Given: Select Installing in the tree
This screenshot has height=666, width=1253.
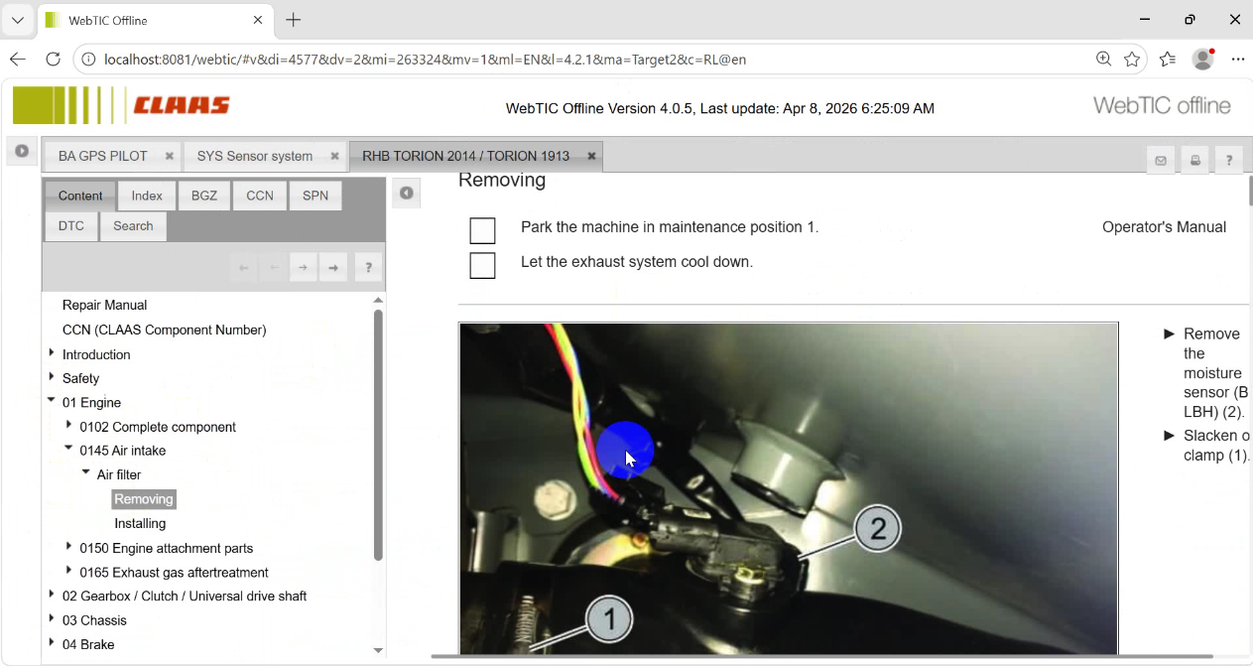Looking at the screenshot, I should (140, 523).
